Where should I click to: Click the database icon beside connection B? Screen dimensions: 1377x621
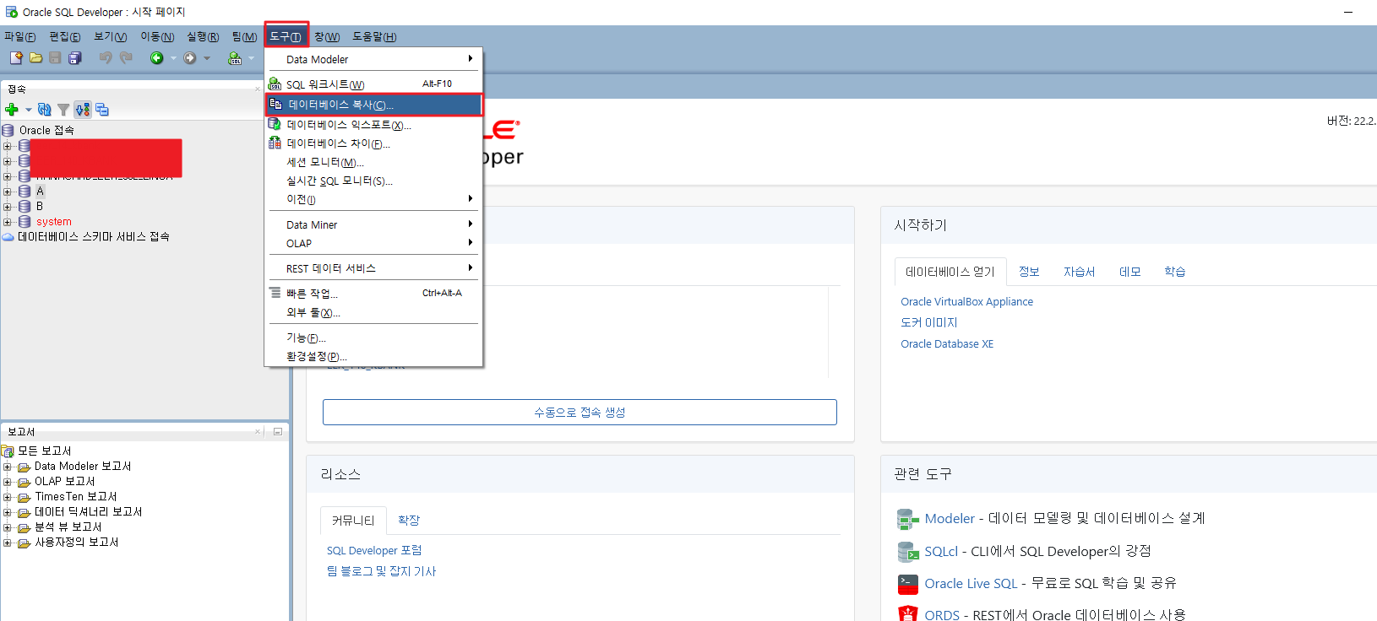[x=24, y=206]
